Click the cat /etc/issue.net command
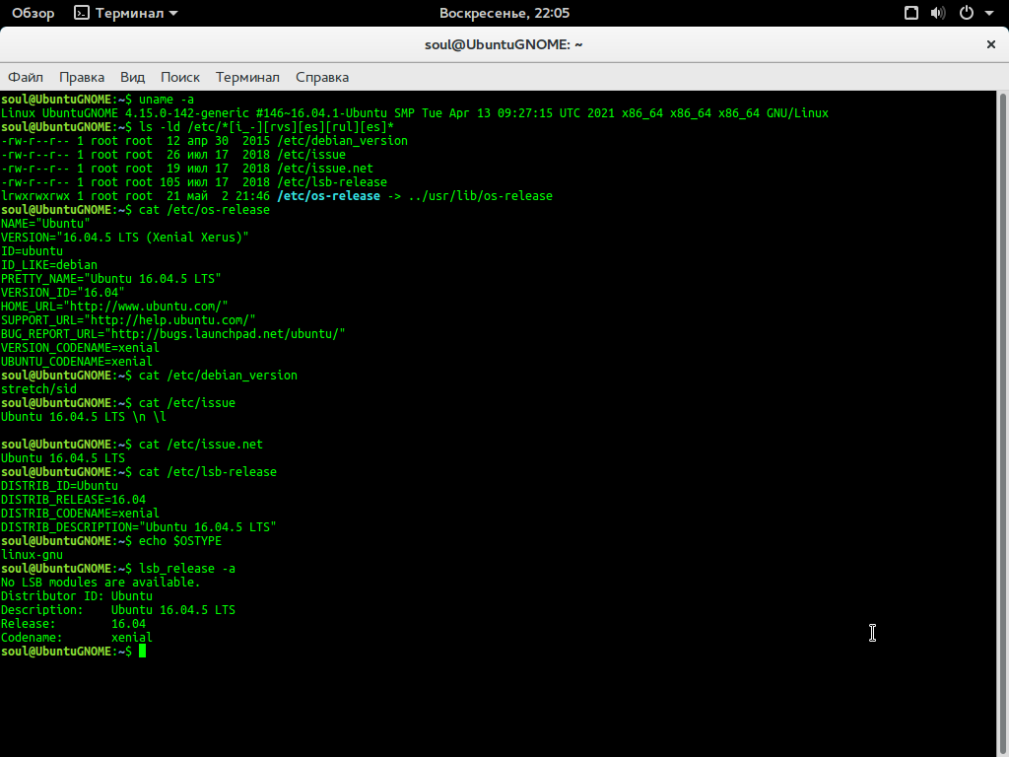This screenshot has width=1009, height=757. coord(201,445)
